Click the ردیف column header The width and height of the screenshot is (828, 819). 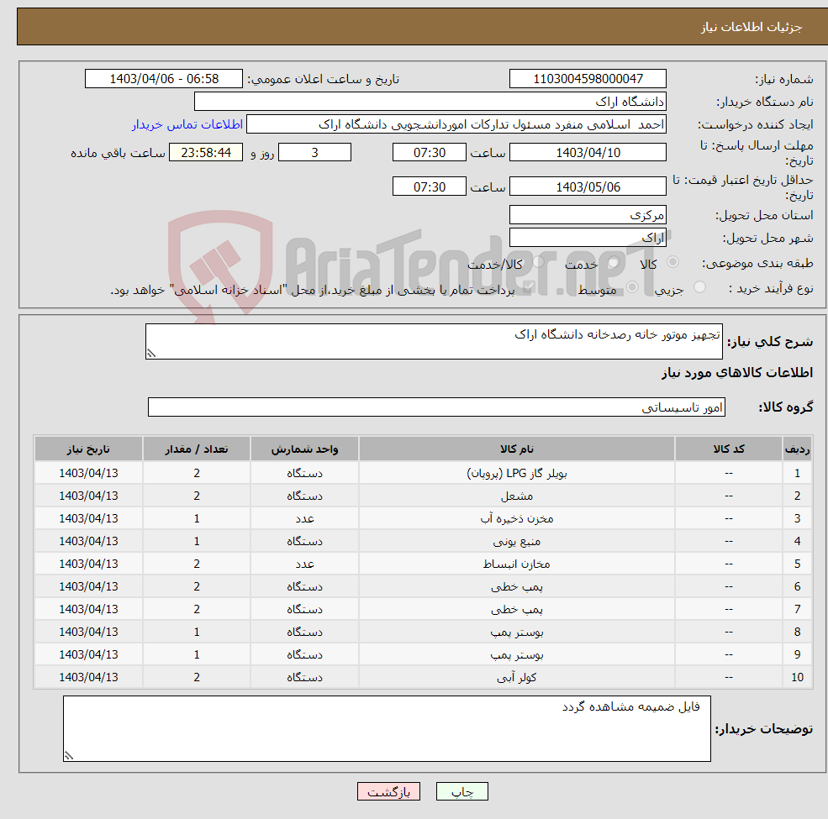pos(798,449)
